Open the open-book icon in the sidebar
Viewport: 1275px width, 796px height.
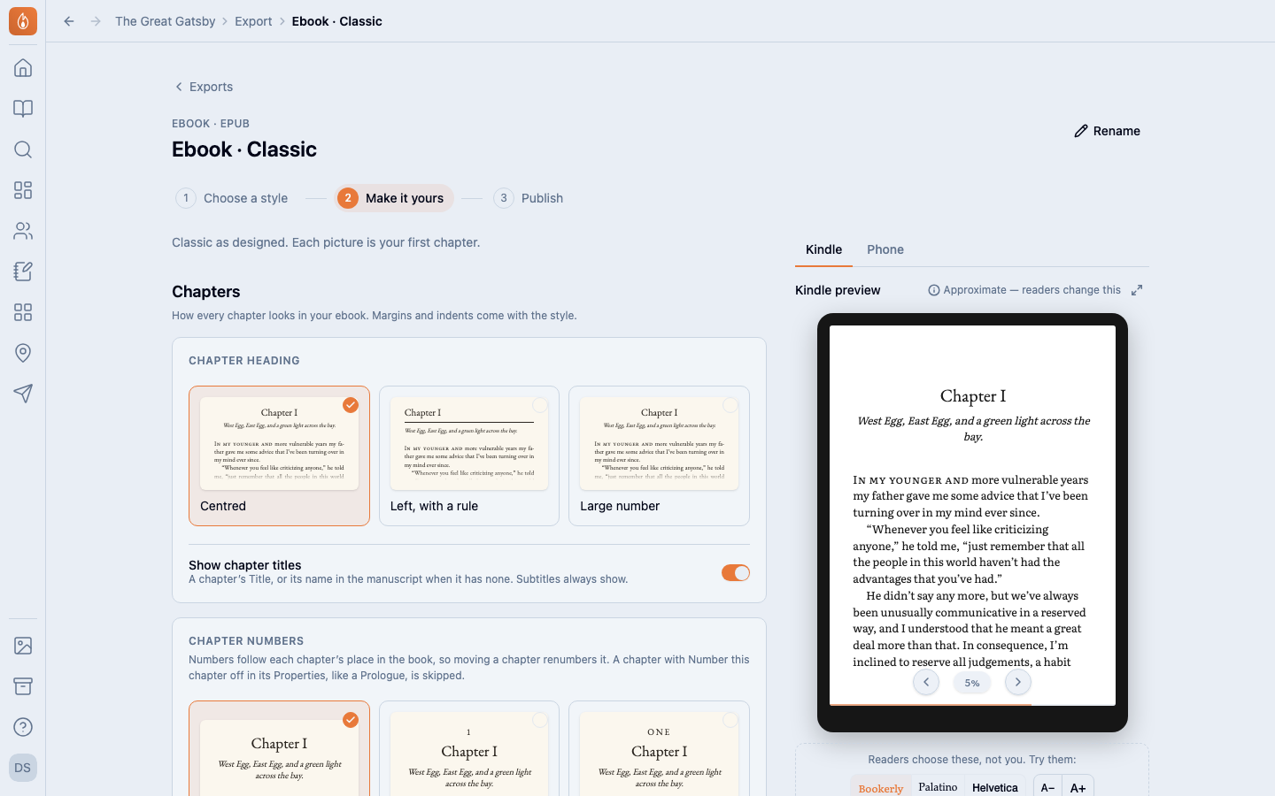[x=23, y=109]
